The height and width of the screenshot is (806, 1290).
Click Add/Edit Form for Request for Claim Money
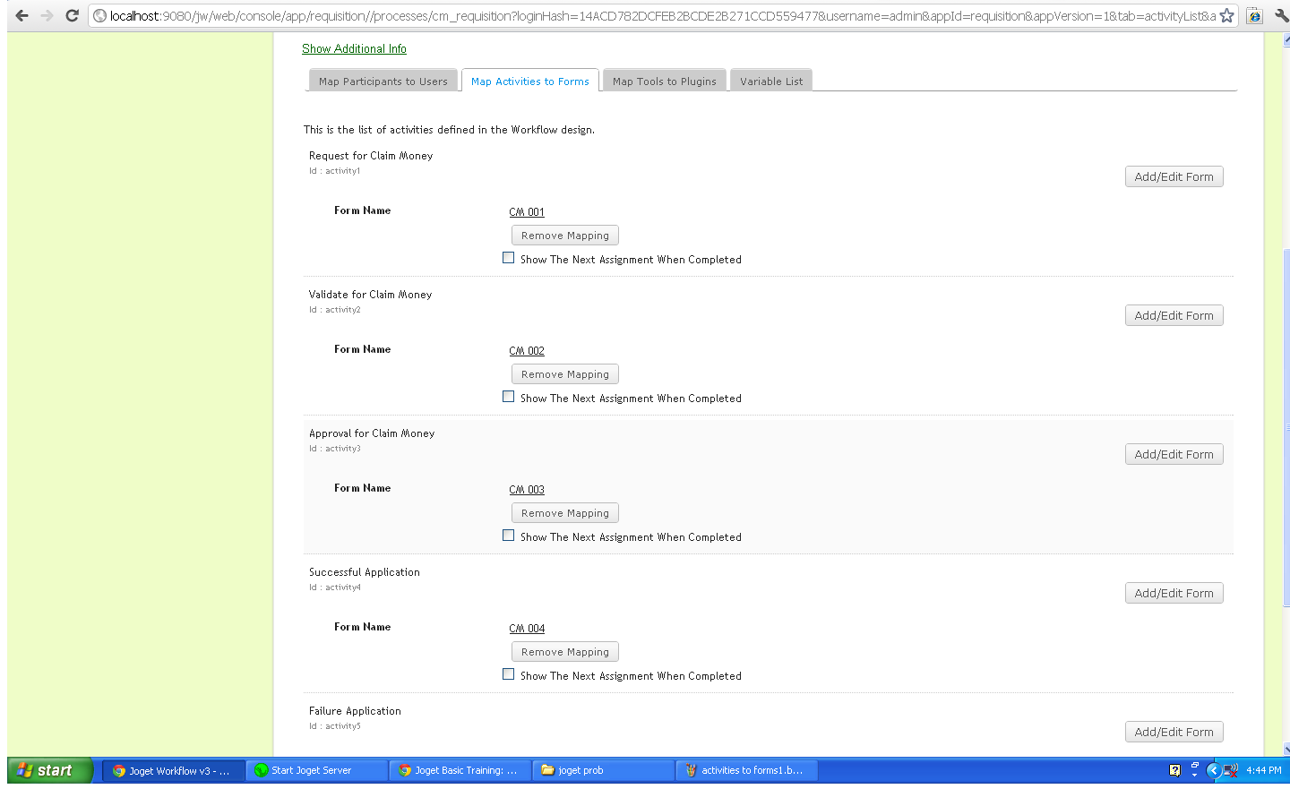click(x=1174, y=176)
